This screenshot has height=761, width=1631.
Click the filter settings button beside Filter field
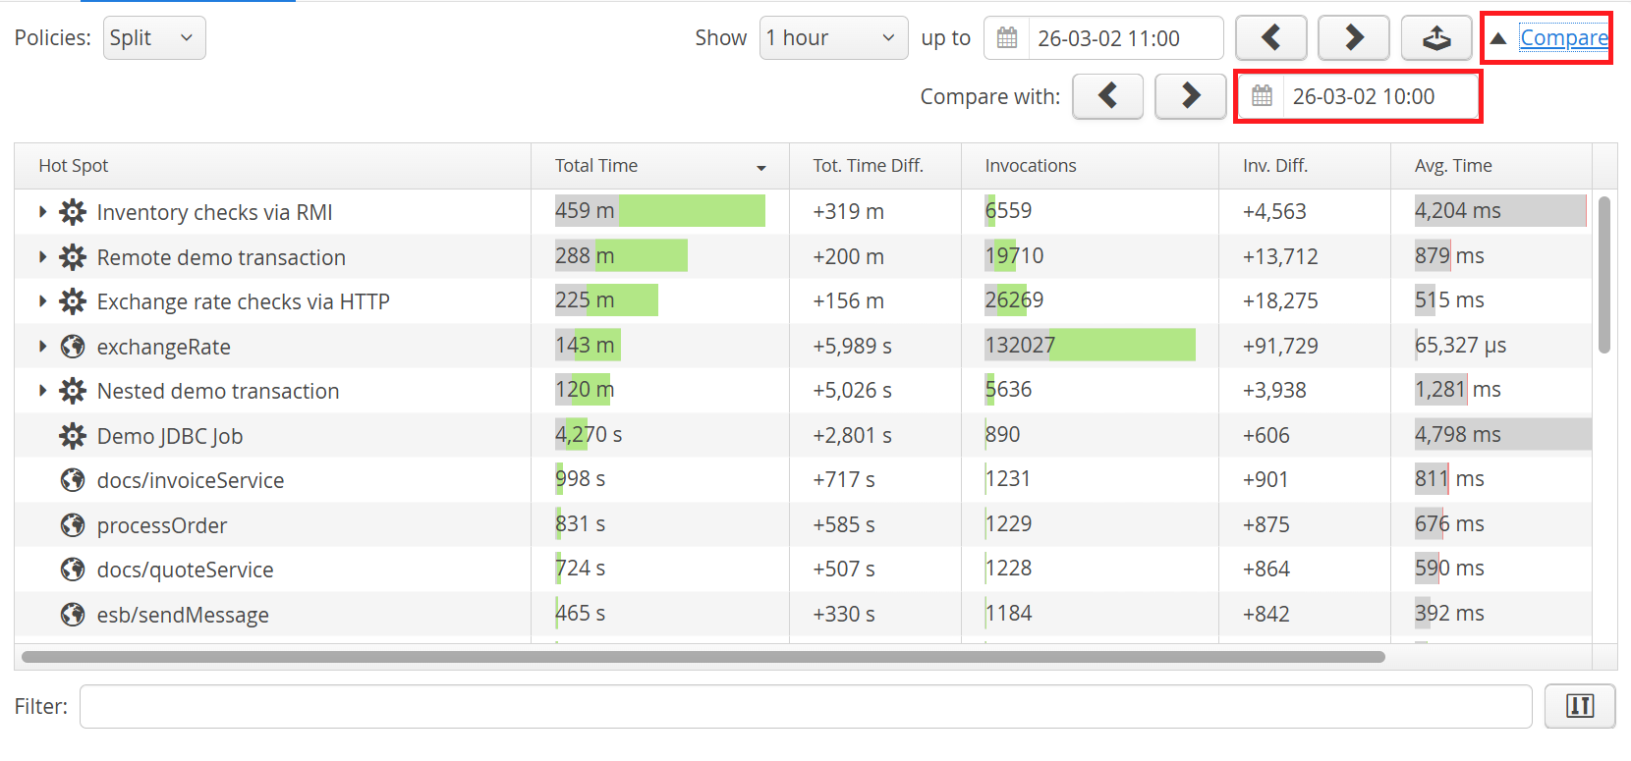click(1579, 706)
